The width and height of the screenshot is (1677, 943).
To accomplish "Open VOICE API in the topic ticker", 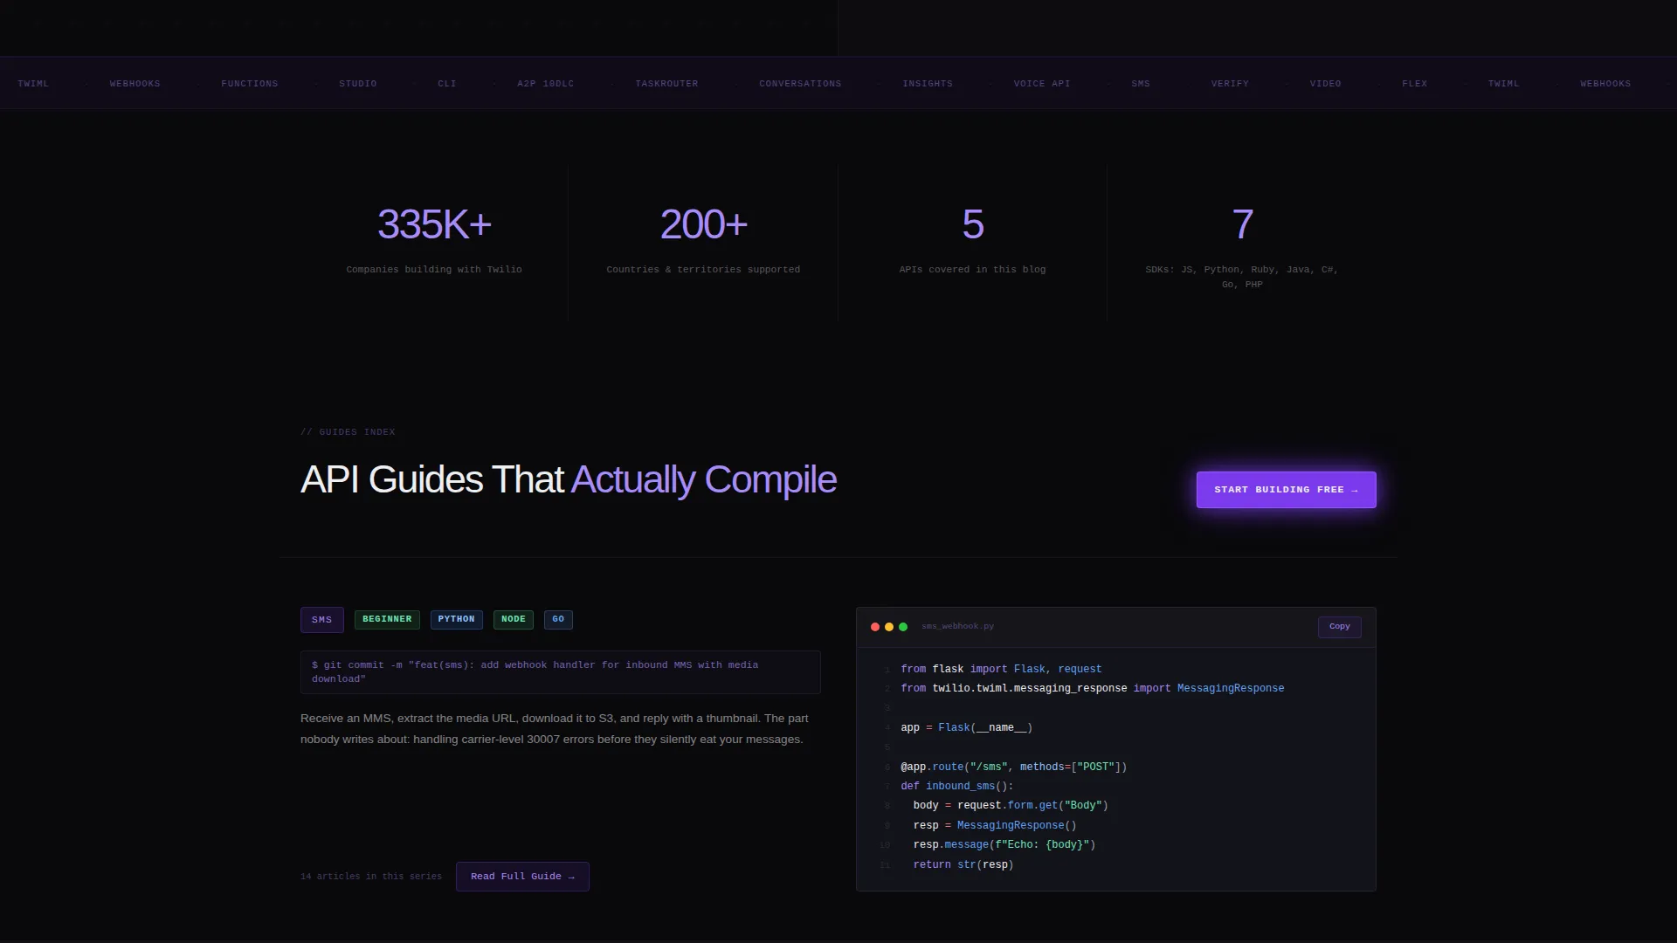I will tap(1042, 84).
